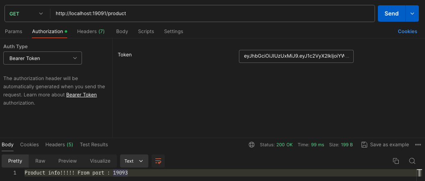Open the Bearer Token auth type dropdown

pyautogui.click(x=43, y=58)
